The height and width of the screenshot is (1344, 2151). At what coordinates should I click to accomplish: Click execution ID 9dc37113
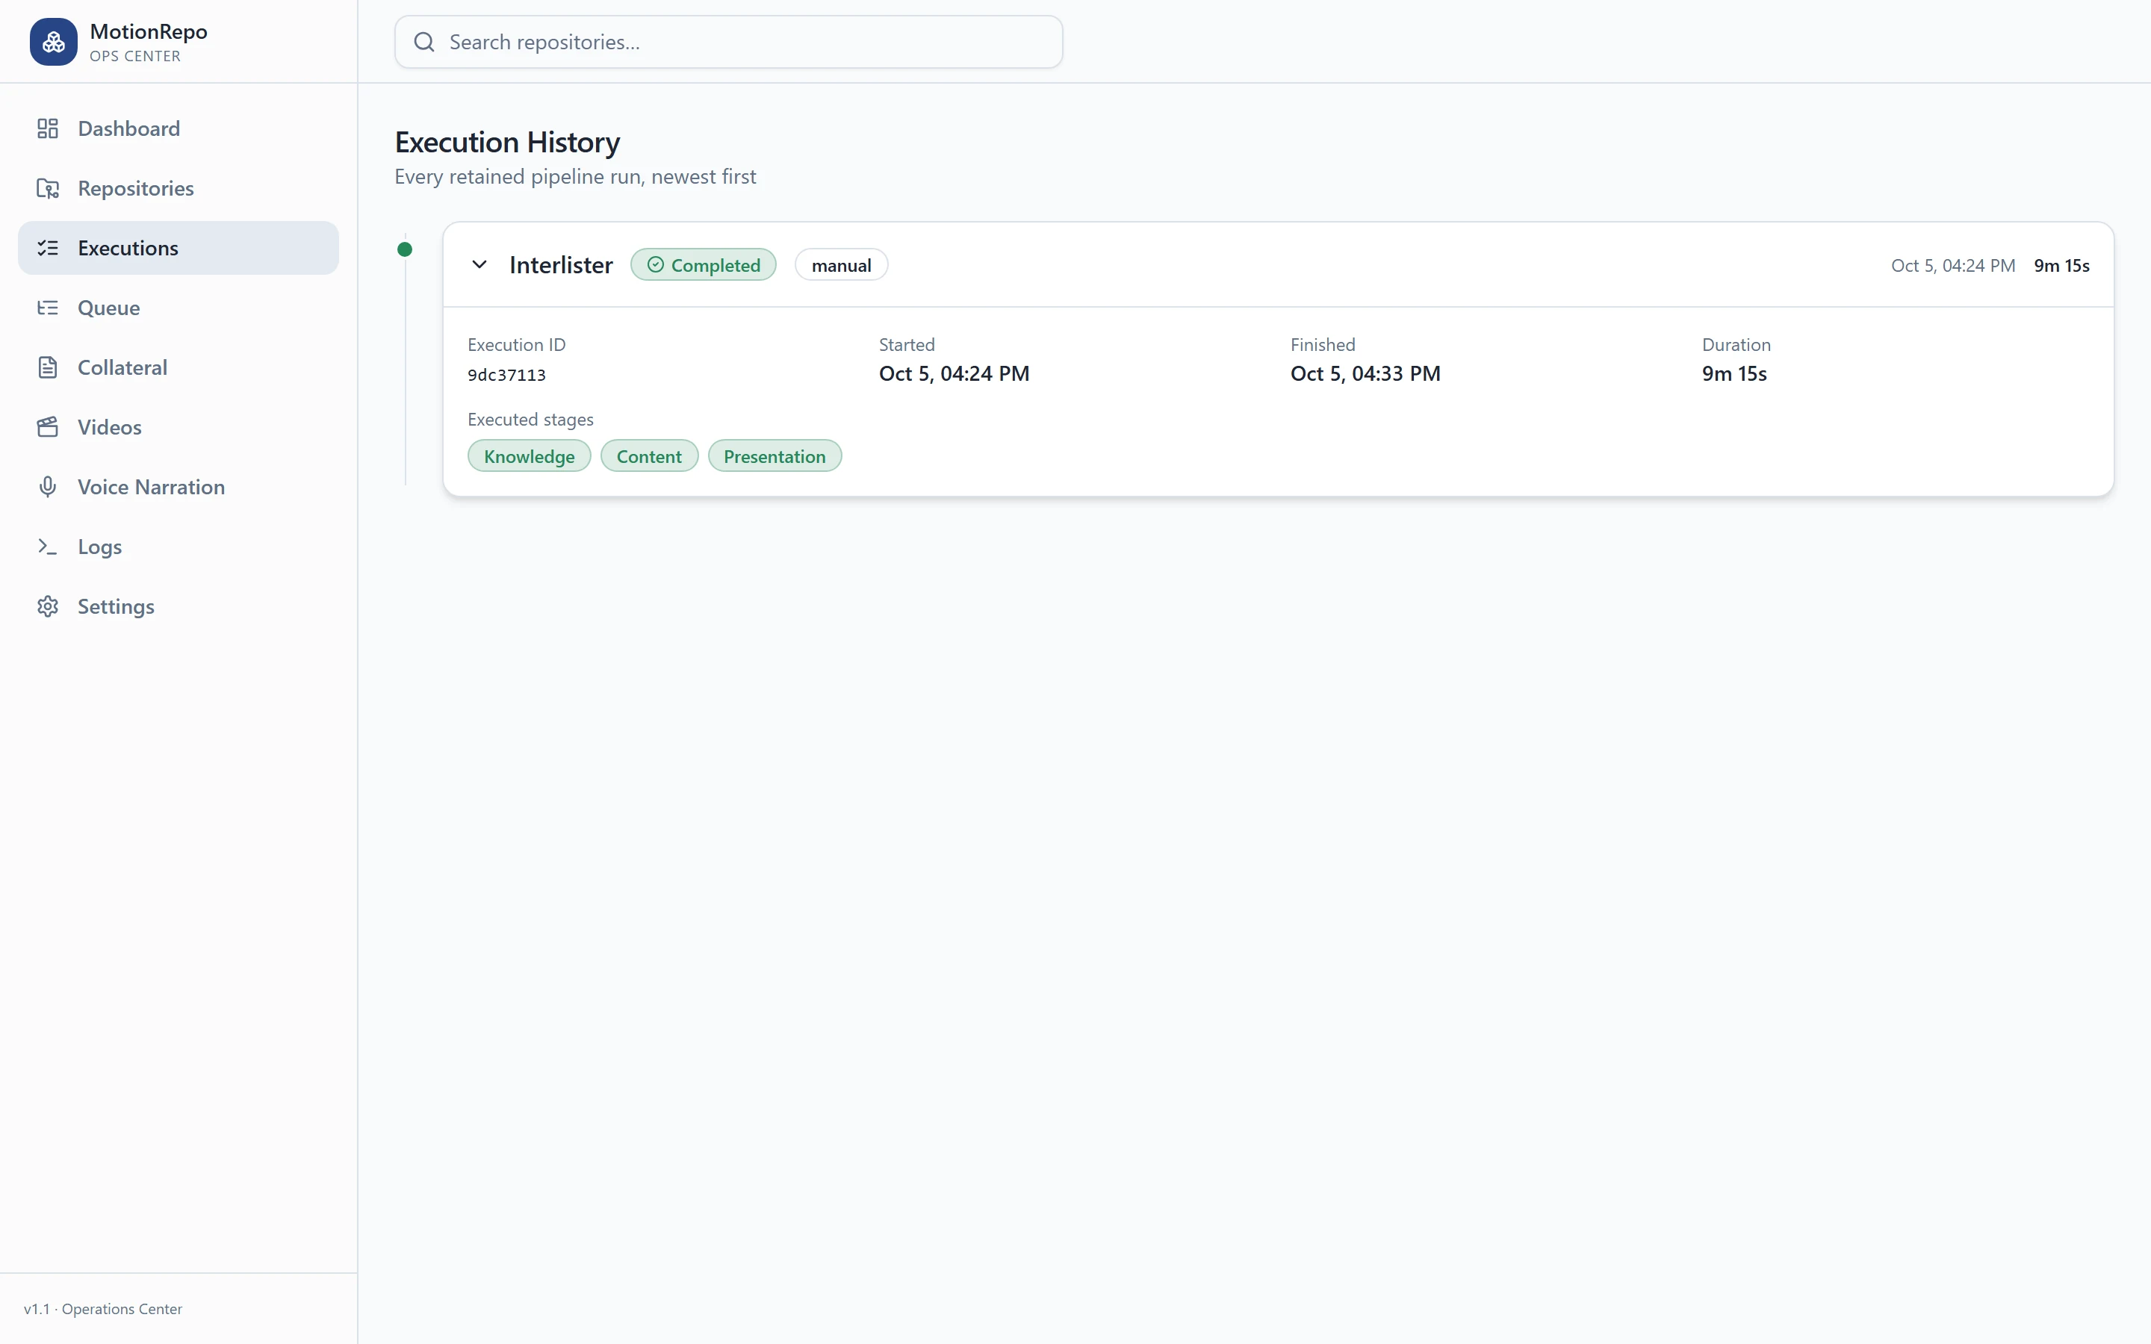506,375
